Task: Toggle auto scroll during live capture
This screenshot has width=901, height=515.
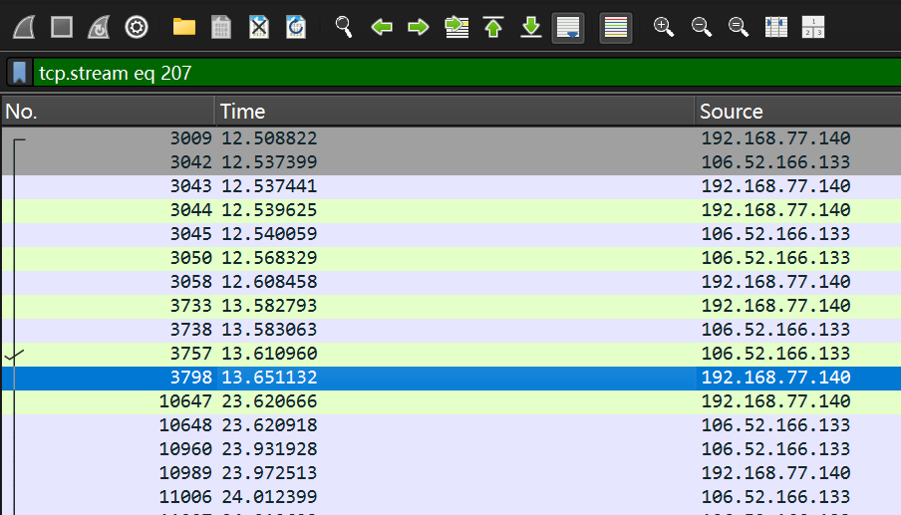Action: coord(568,27)
